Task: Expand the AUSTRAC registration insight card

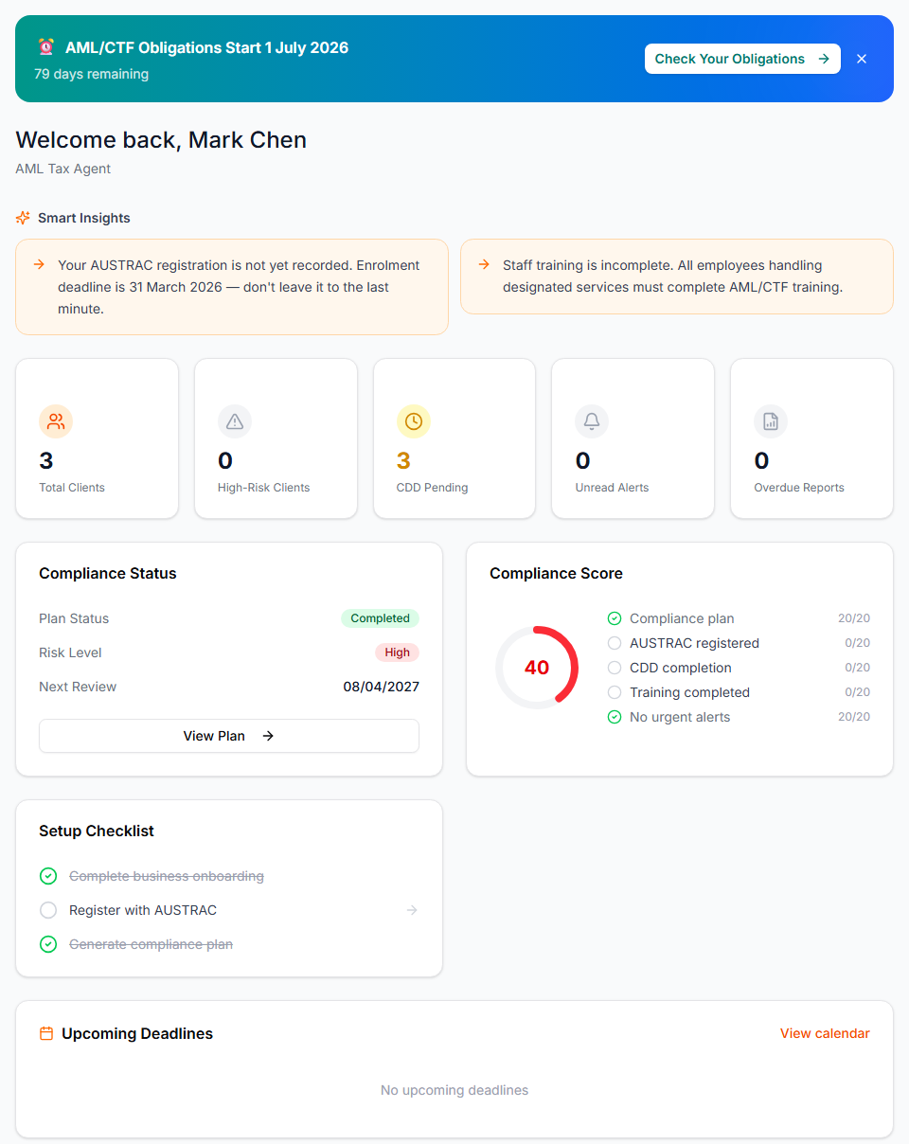Action: point(232,287)
